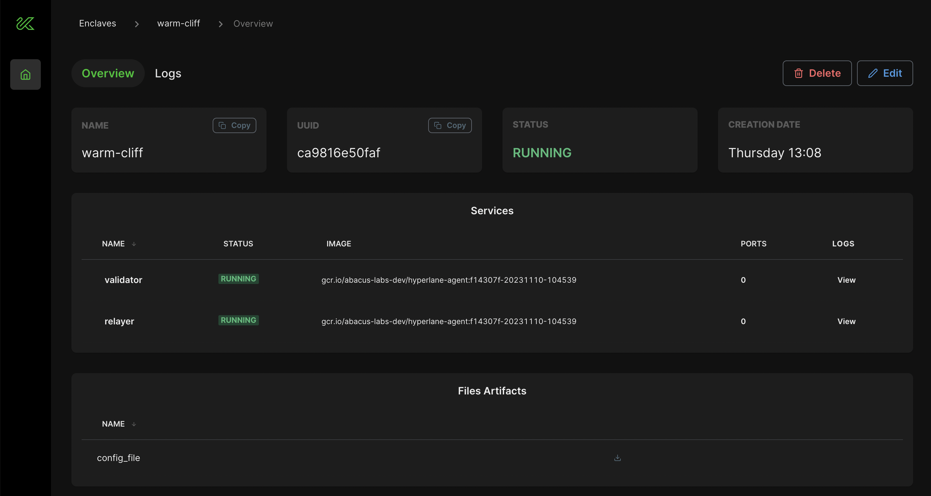Click the UUID value ca9816e50faf

click(x=339, y=153)
